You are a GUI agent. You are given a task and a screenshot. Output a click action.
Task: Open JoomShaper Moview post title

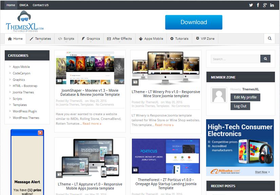(x=90, y=92)
